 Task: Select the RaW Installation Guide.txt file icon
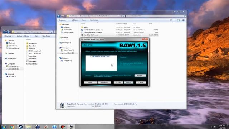(82, 33)
